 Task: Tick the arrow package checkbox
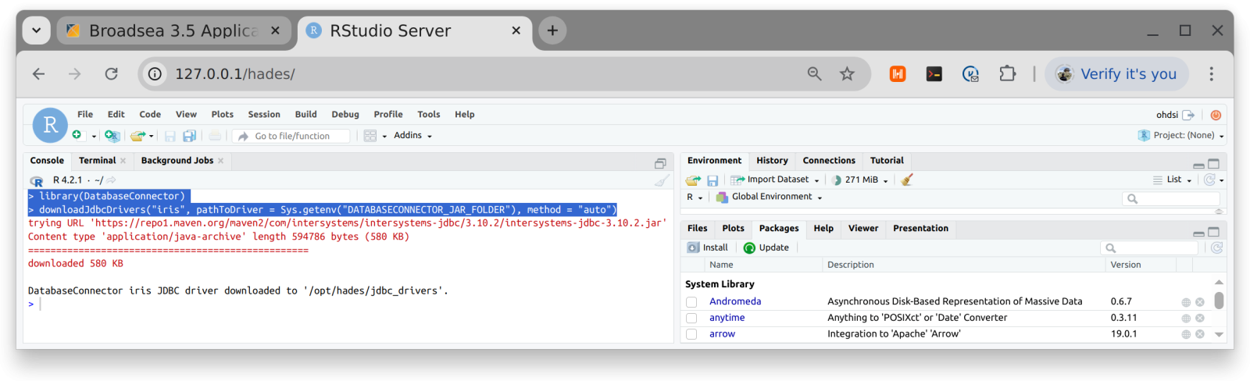691,334
